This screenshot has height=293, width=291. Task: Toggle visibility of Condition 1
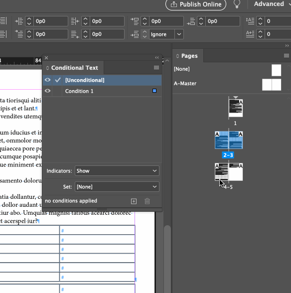47,91
